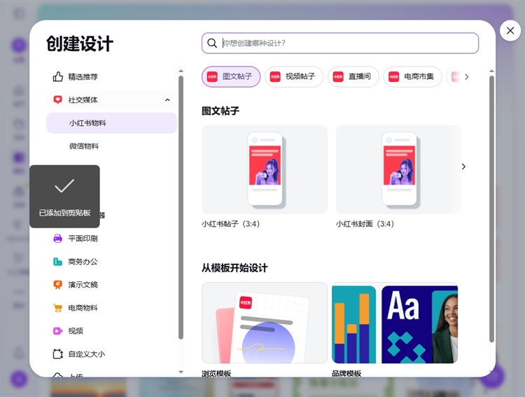525x397 pixels.
Task: Click the 小红书 logo in 视频帖子 chip
Action: tap(275, 77)
